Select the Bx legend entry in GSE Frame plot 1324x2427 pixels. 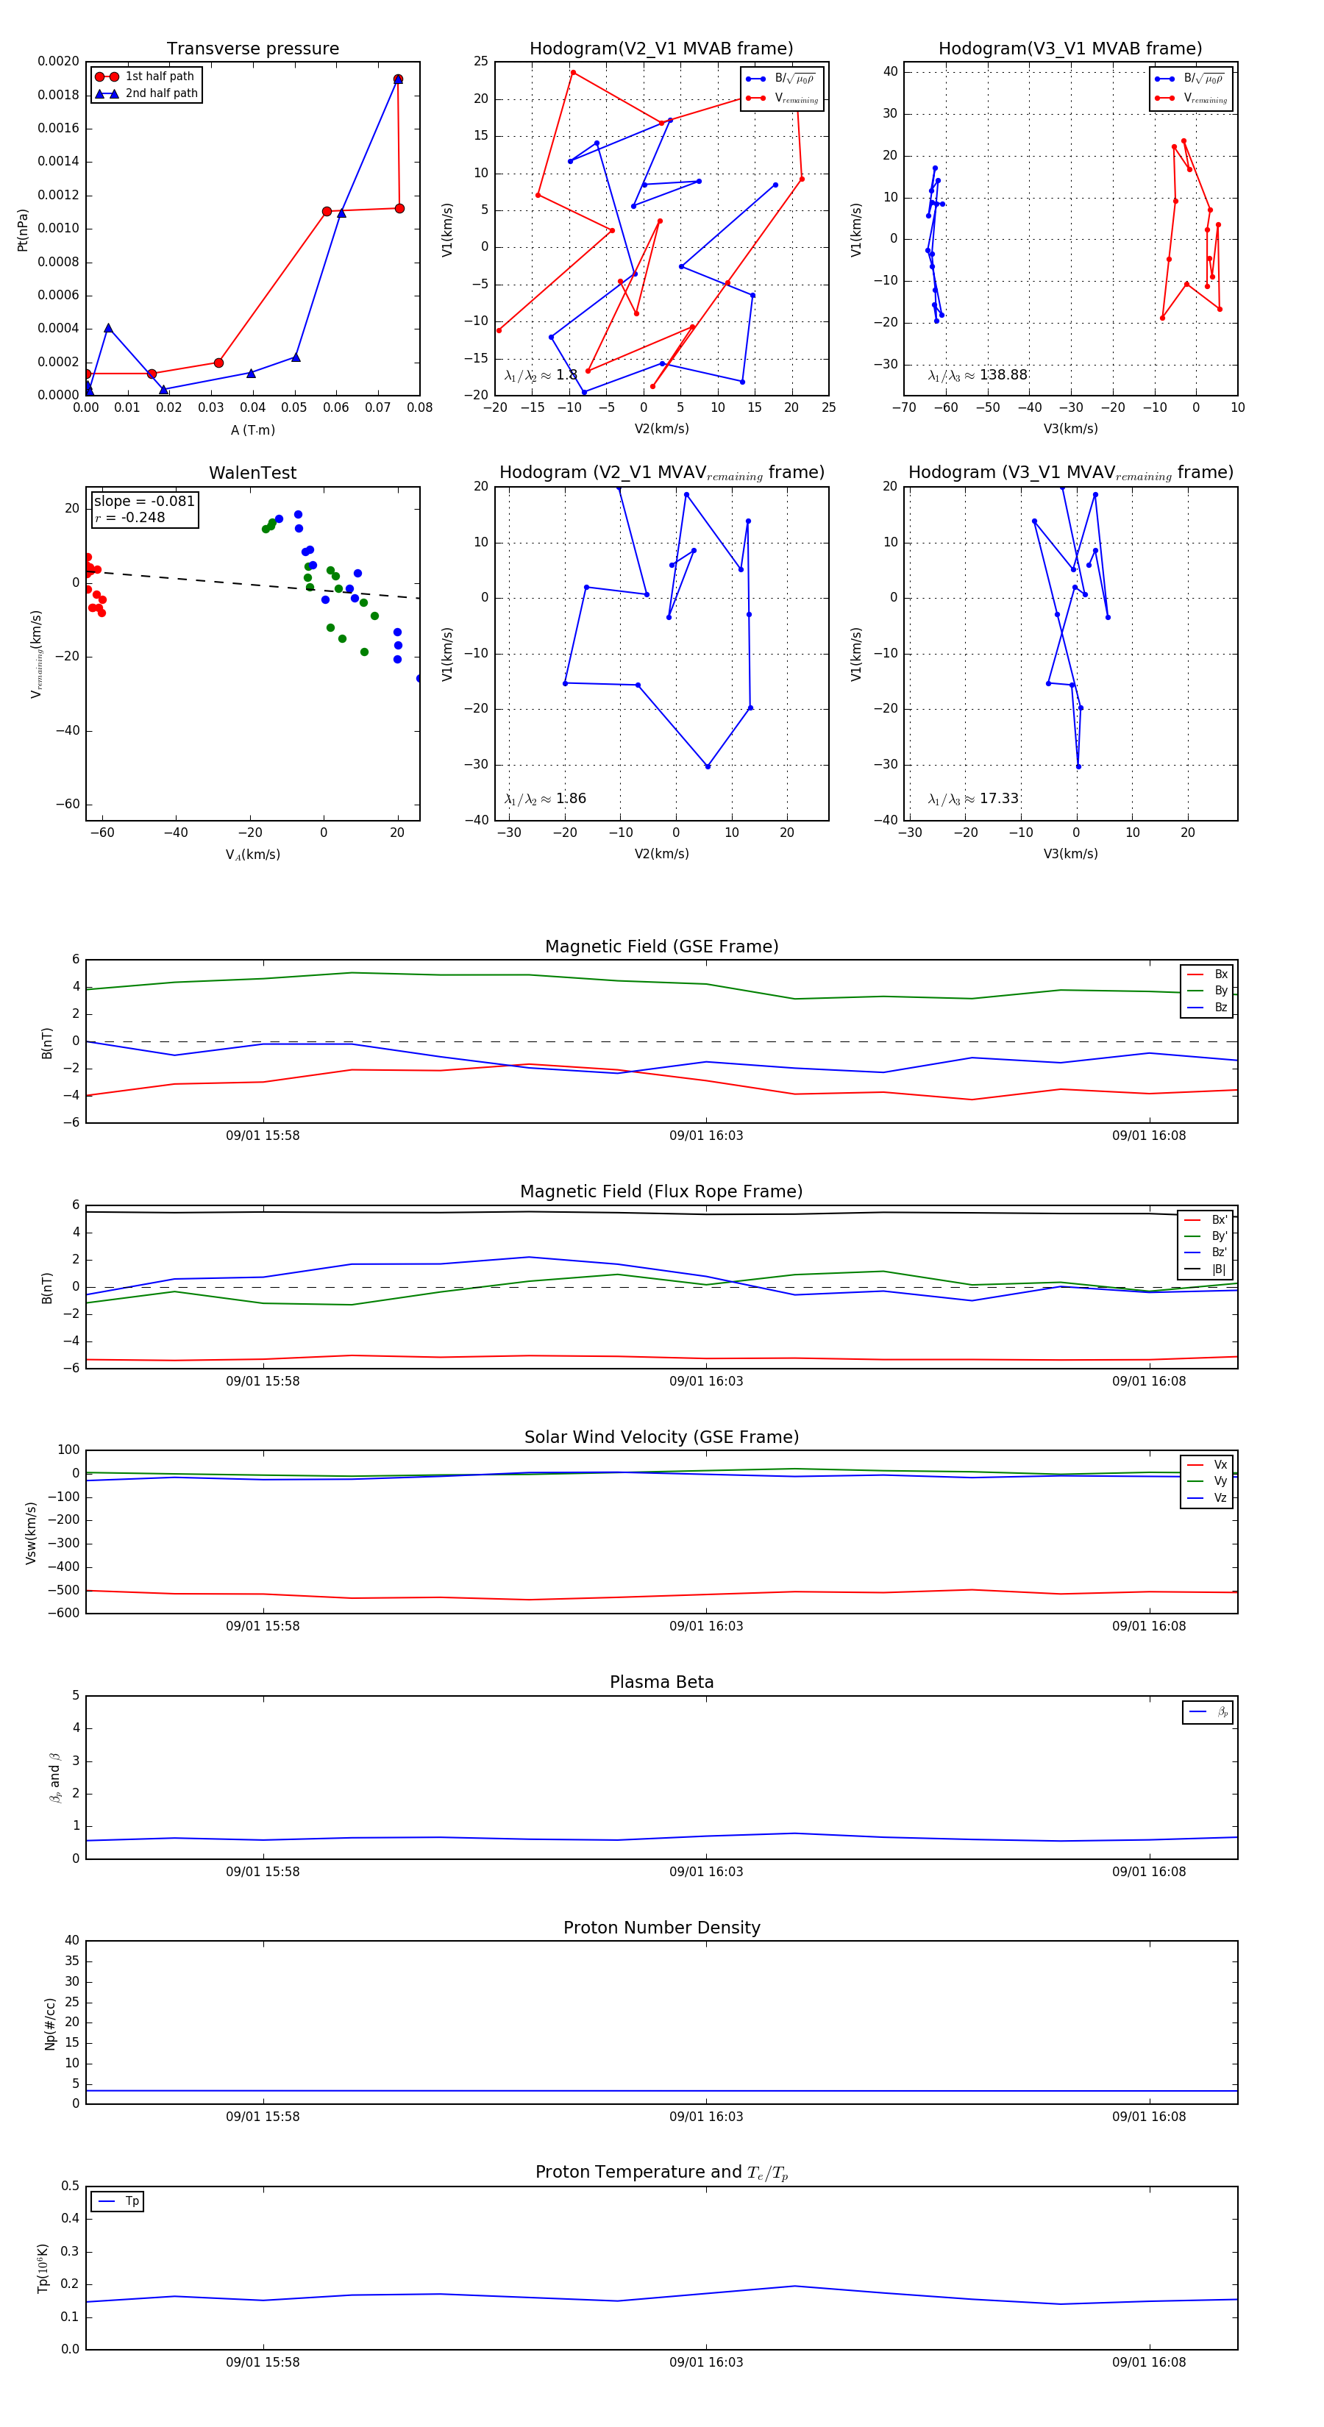(1207, 974)
